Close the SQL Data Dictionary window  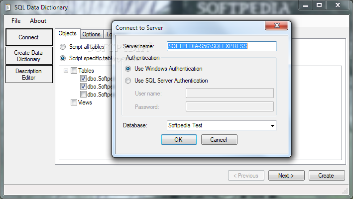tap(338, 5)
